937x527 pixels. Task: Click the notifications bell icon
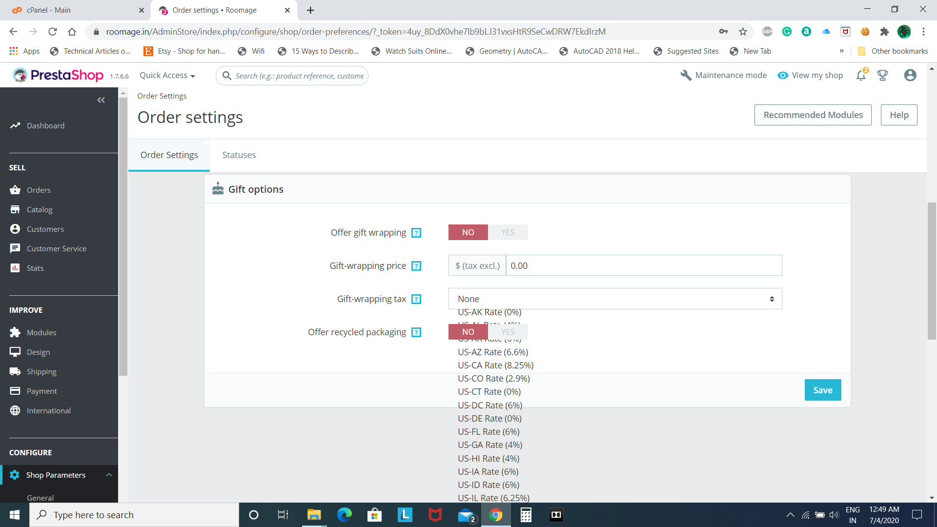pyautogui.click(x=861, y=76)
